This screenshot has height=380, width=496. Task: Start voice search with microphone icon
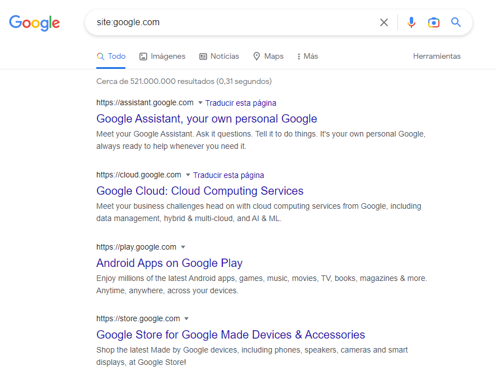pyautogui.click(x=411, y=22)
